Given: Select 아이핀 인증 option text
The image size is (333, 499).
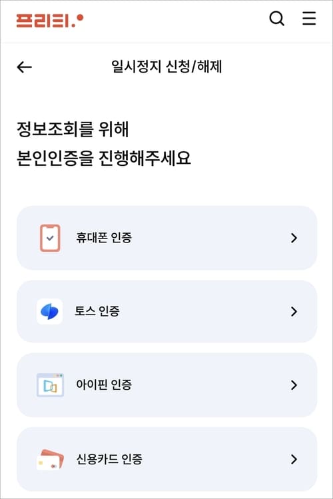Looking at the screenshot, I should click(x=104, y=384).
